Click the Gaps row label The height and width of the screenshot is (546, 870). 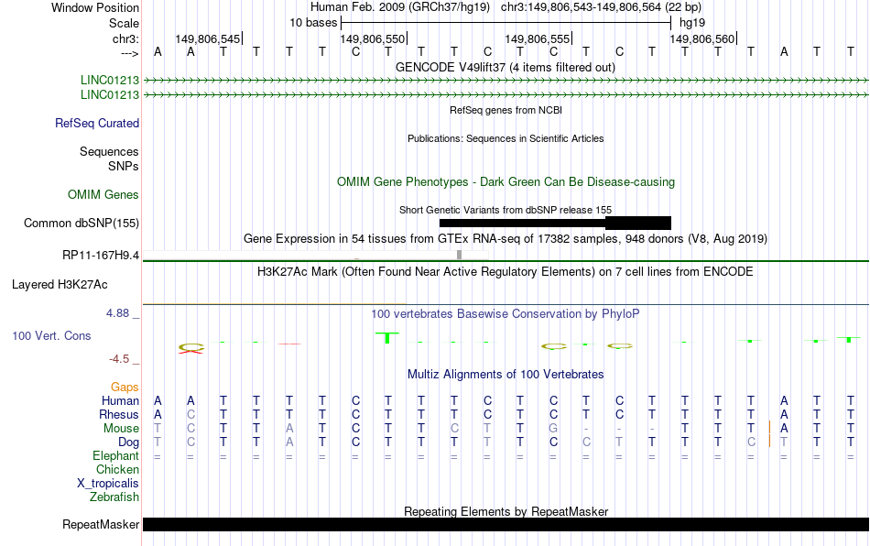click(125, 388)
